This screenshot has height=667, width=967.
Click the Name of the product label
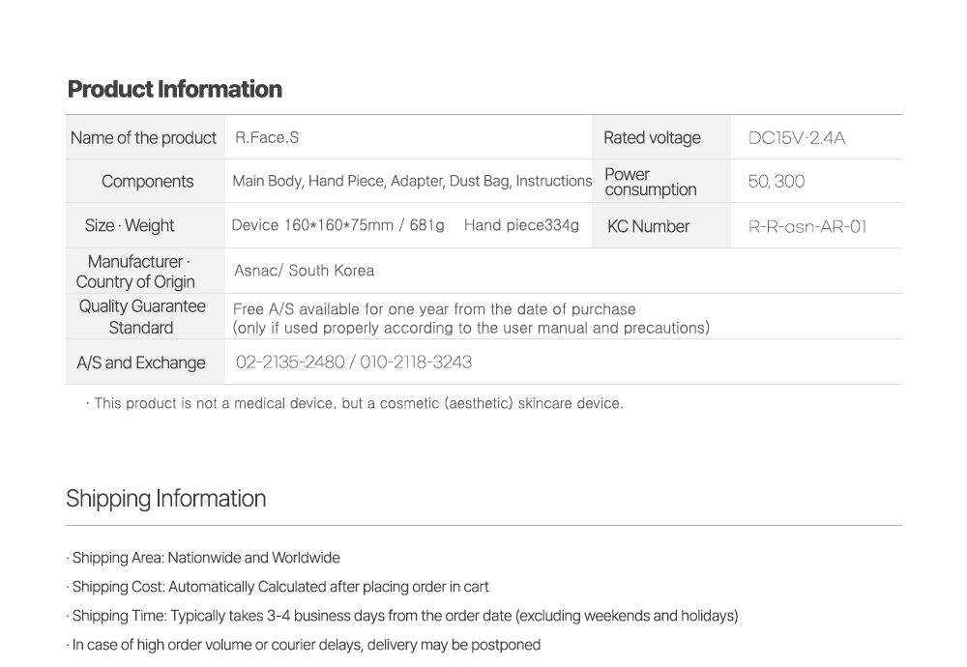click(x=143, y=138)
